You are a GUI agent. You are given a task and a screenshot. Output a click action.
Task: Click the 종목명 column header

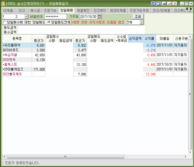[17, 39]
